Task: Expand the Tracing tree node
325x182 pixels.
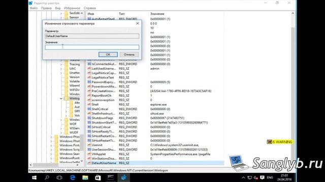Action: [61, 64]
